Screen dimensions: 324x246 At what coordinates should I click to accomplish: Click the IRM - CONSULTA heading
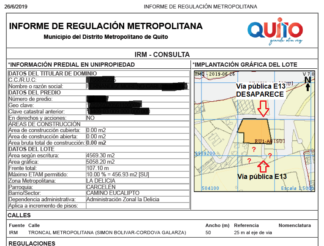coord(162,54)
